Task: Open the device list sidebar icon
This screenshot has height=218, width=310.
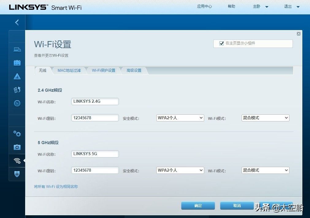Action: point(17,50)
